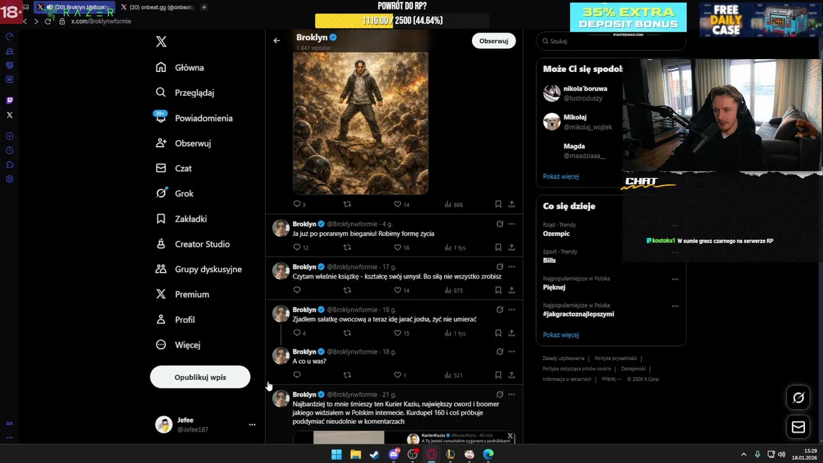The image size is (823, 463).
Task: Open Microsoft Edge from taskbar
Action: 489,455
